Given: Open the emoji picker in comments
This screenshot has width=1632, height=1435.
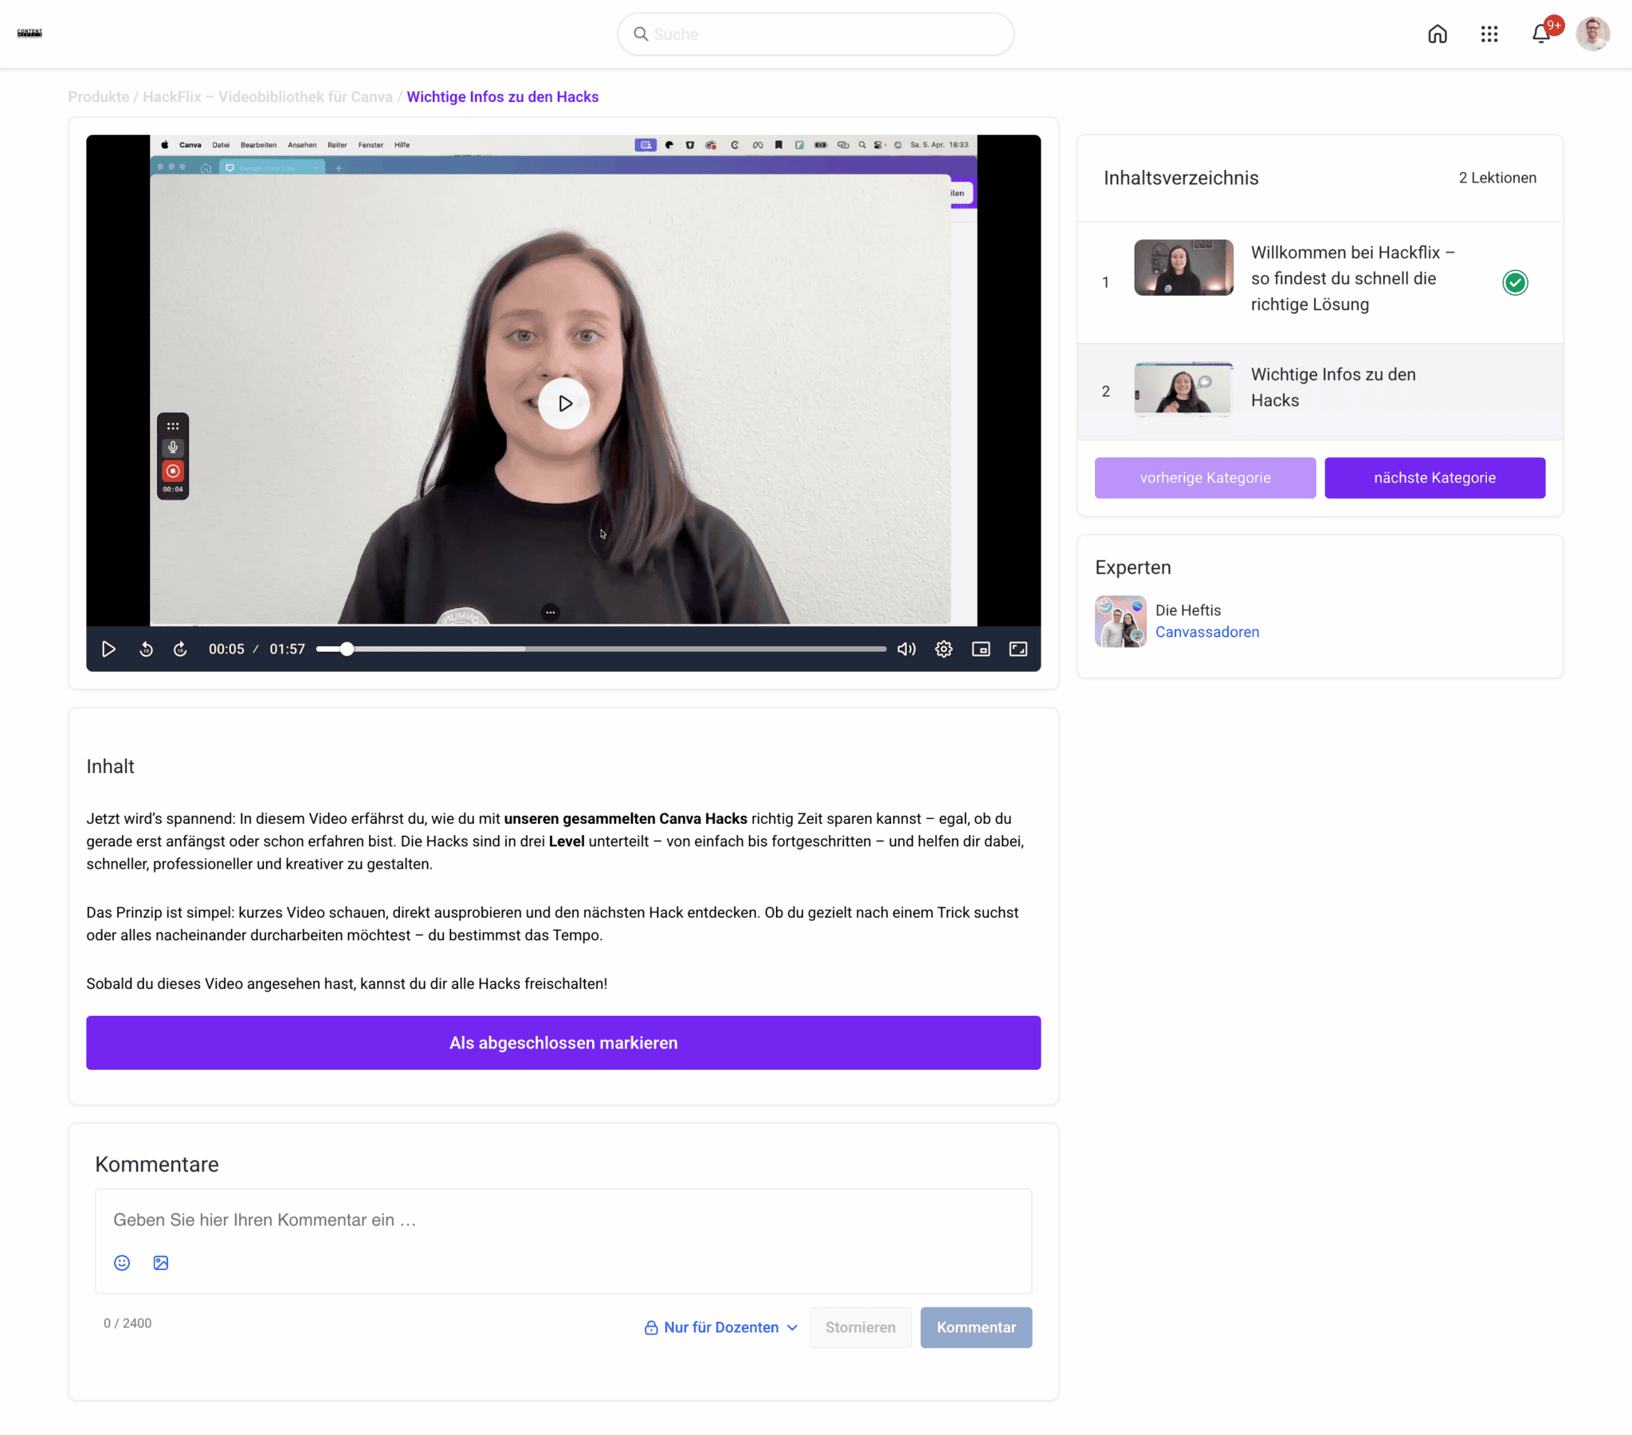Looking at the screenshot, I should coord(122,1263).
